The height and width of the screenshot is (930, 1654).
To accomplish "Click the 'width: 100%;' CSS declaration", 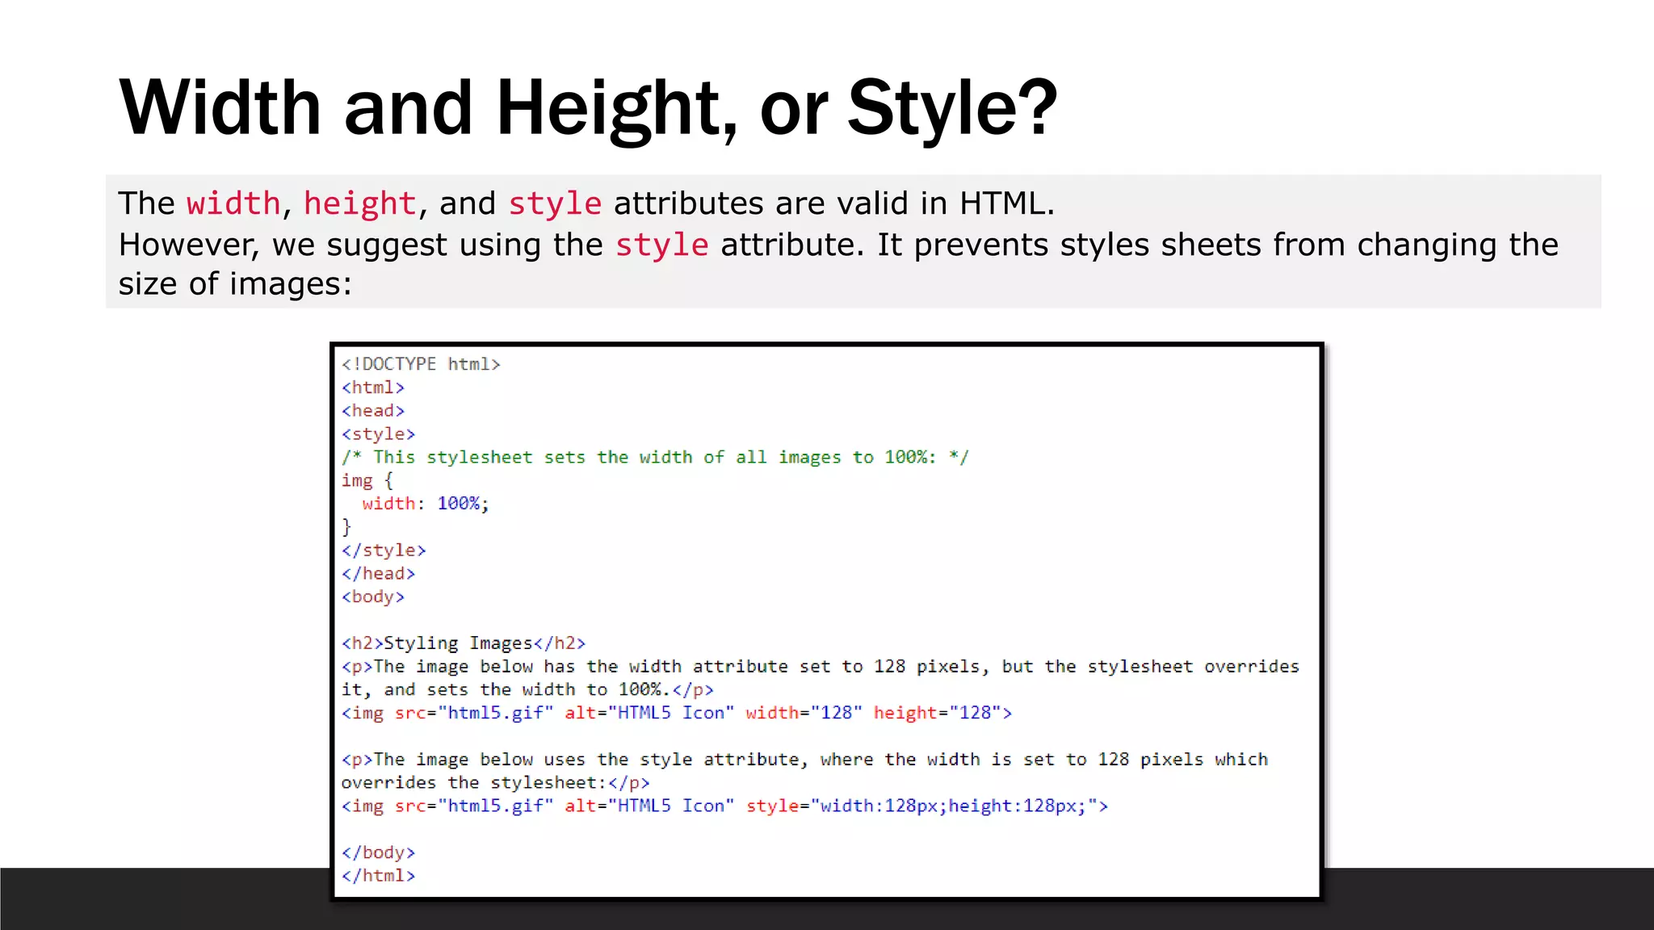I will pos(425,504).
